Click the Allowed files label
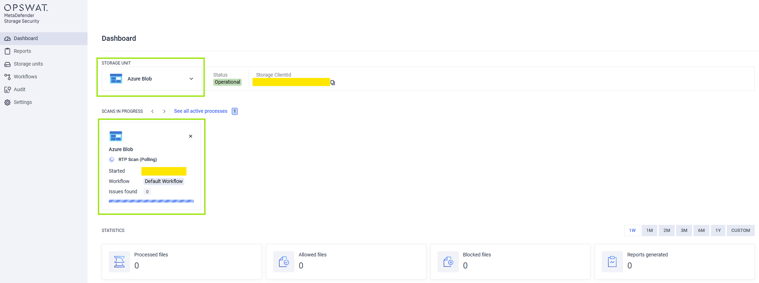 (313, 255)
